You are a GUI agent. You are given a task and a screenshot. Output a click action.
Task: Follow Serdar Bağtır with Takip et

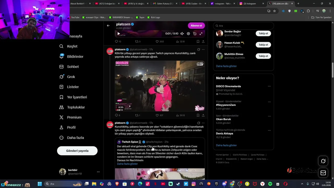(x=263, y=33)
